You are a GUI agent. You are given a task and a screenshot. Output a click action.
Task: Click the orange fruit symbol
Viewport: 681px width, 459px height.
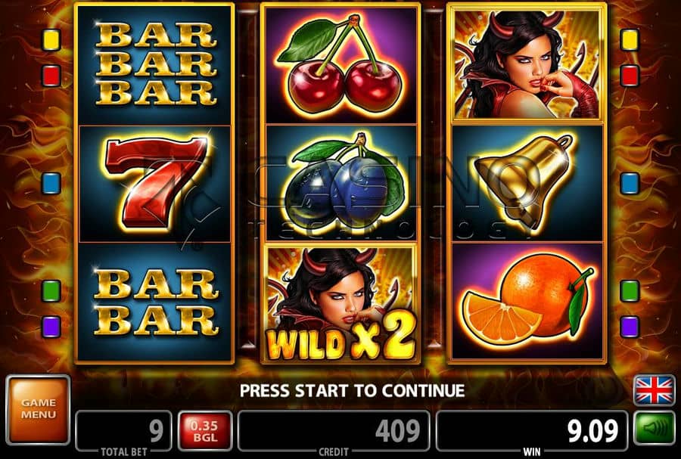[x=527, y=301]
